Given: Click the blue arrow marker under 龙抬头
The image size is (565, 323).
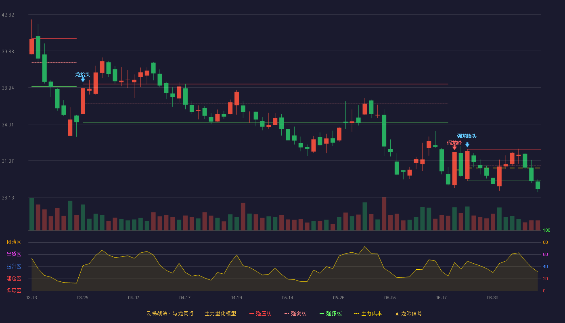Looking at the screenshot, I should pyautogui.click(x=83, y=80).
